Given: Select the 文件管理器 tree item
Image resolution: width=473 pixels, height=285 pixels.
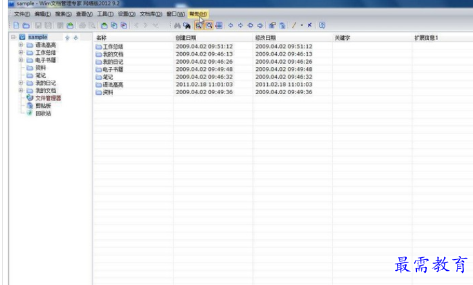Looking at the screenshot, I should tap(48, 98).
